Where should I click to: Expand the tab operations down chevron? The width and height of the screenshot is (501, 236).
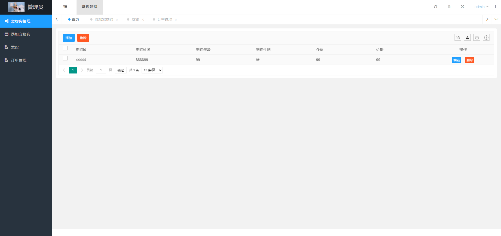[x=496, y=19]
